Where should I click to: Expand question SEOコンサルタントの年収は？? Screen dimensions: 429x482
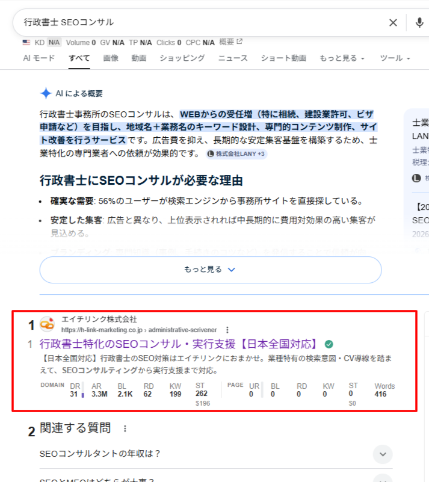click(x=216, y=454)
